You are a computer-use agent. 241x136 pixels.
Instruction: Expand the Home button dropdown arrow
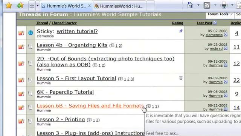[198, 5]
